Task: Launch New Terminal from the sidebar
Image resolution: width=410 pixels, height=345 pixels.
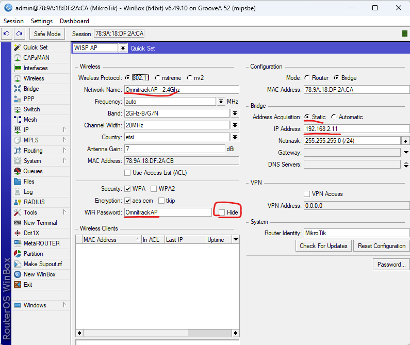Action: click(40, 223)
